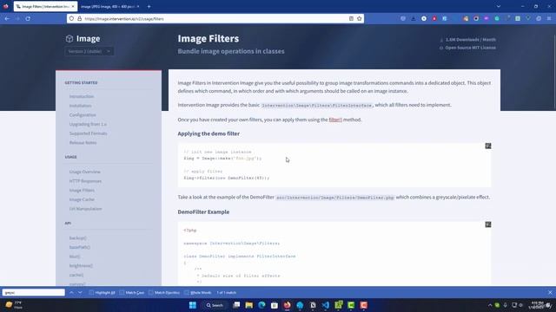Open HTTP Responses in the sidebar
Viewport: 556px width, 312px height.
point(85,181)
